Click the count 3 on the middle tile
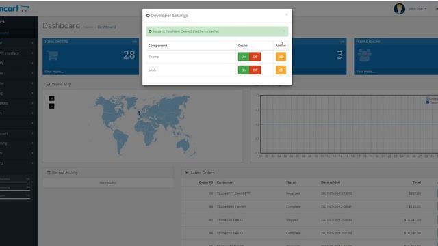Viewport: 438px width, 246px height. [x=339, y=55]
